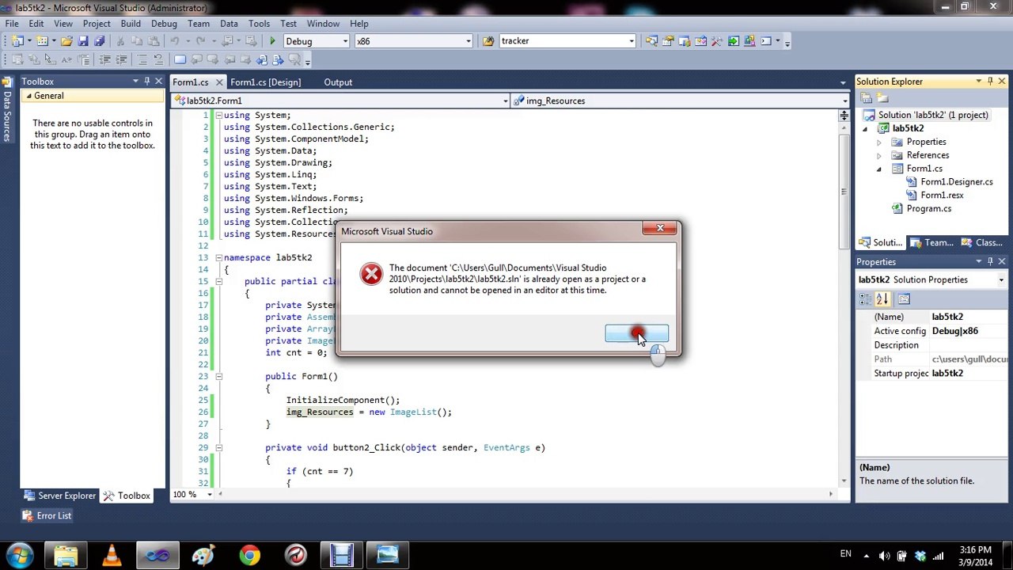
Task: Close the Microsoft Visual Studio error dialog
Action: coord(660,229)
